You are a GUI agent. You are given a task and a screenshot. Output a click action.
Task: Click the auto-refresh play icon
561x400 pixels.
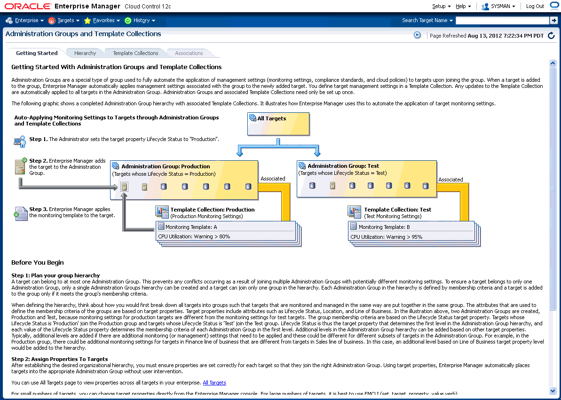point(417,35)
